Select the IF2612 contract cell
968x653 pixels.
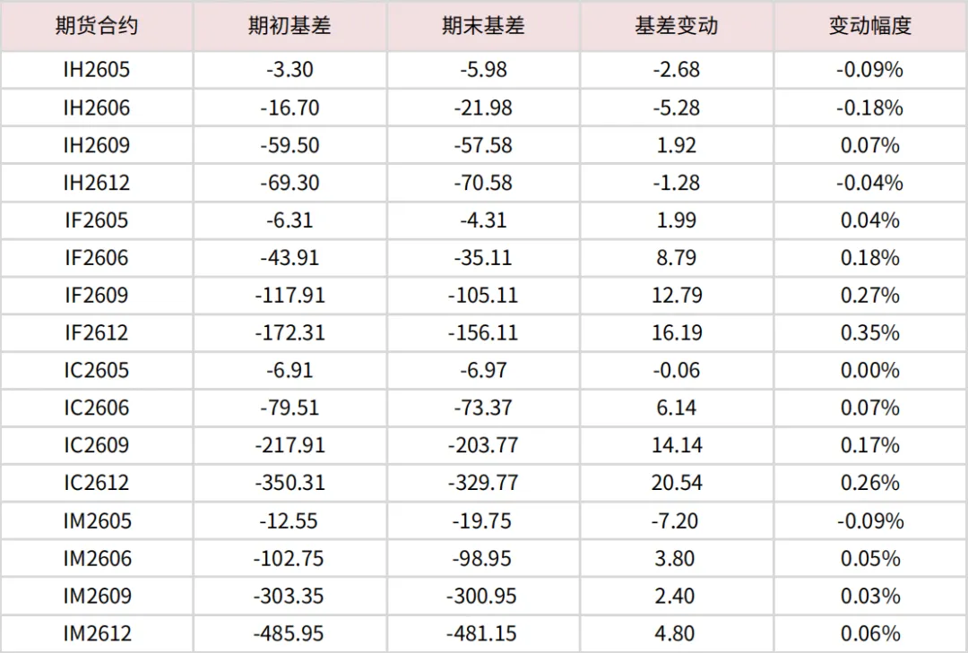[x=96, y=333]
